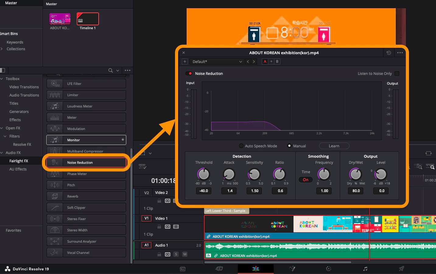Select the Noise Reduction effect
The width and height of the screenshot is (436, 274).
click(x=86, y=163)
